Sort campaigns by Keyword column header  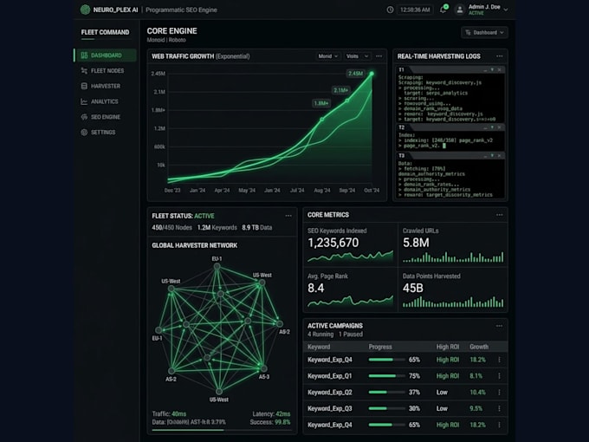pyautogui.click(x=319, y=347)
